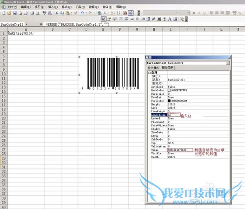
Task: Toggle center alignment formatting
Action: (217, 13)
